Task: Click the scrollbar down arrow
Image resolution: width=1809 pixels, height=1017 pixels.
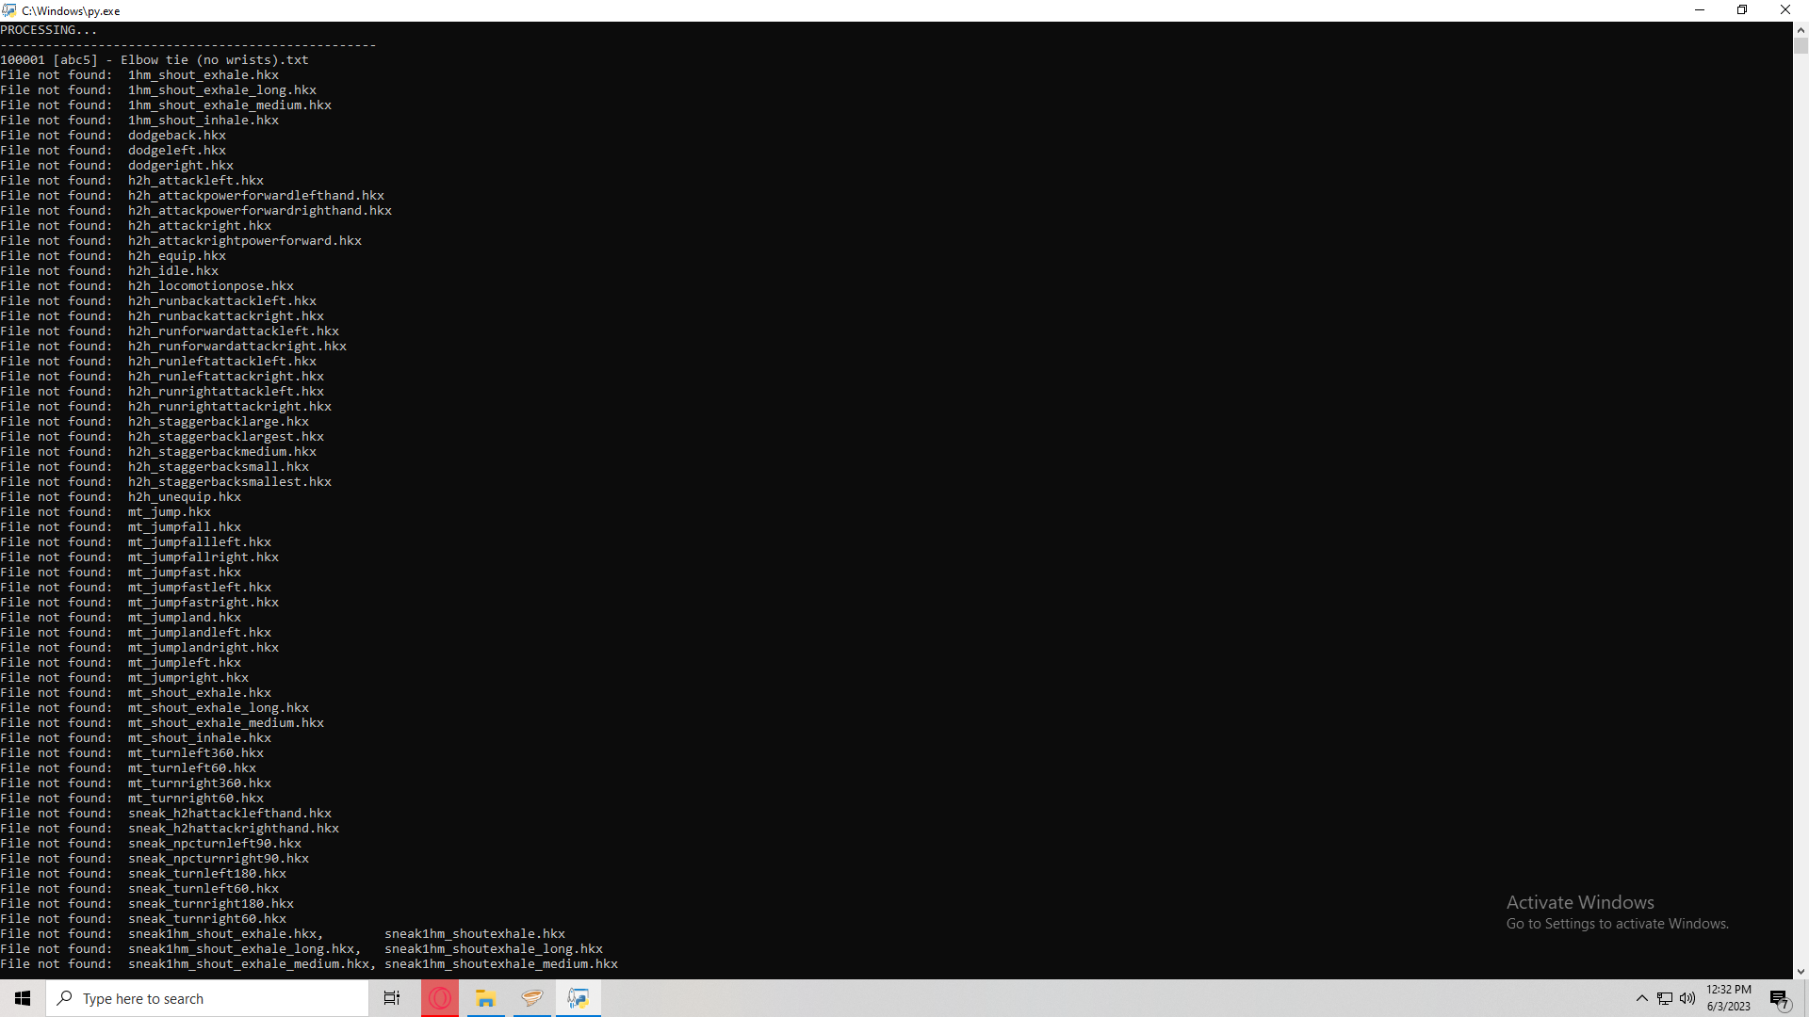Action: tap(1801, 971)
